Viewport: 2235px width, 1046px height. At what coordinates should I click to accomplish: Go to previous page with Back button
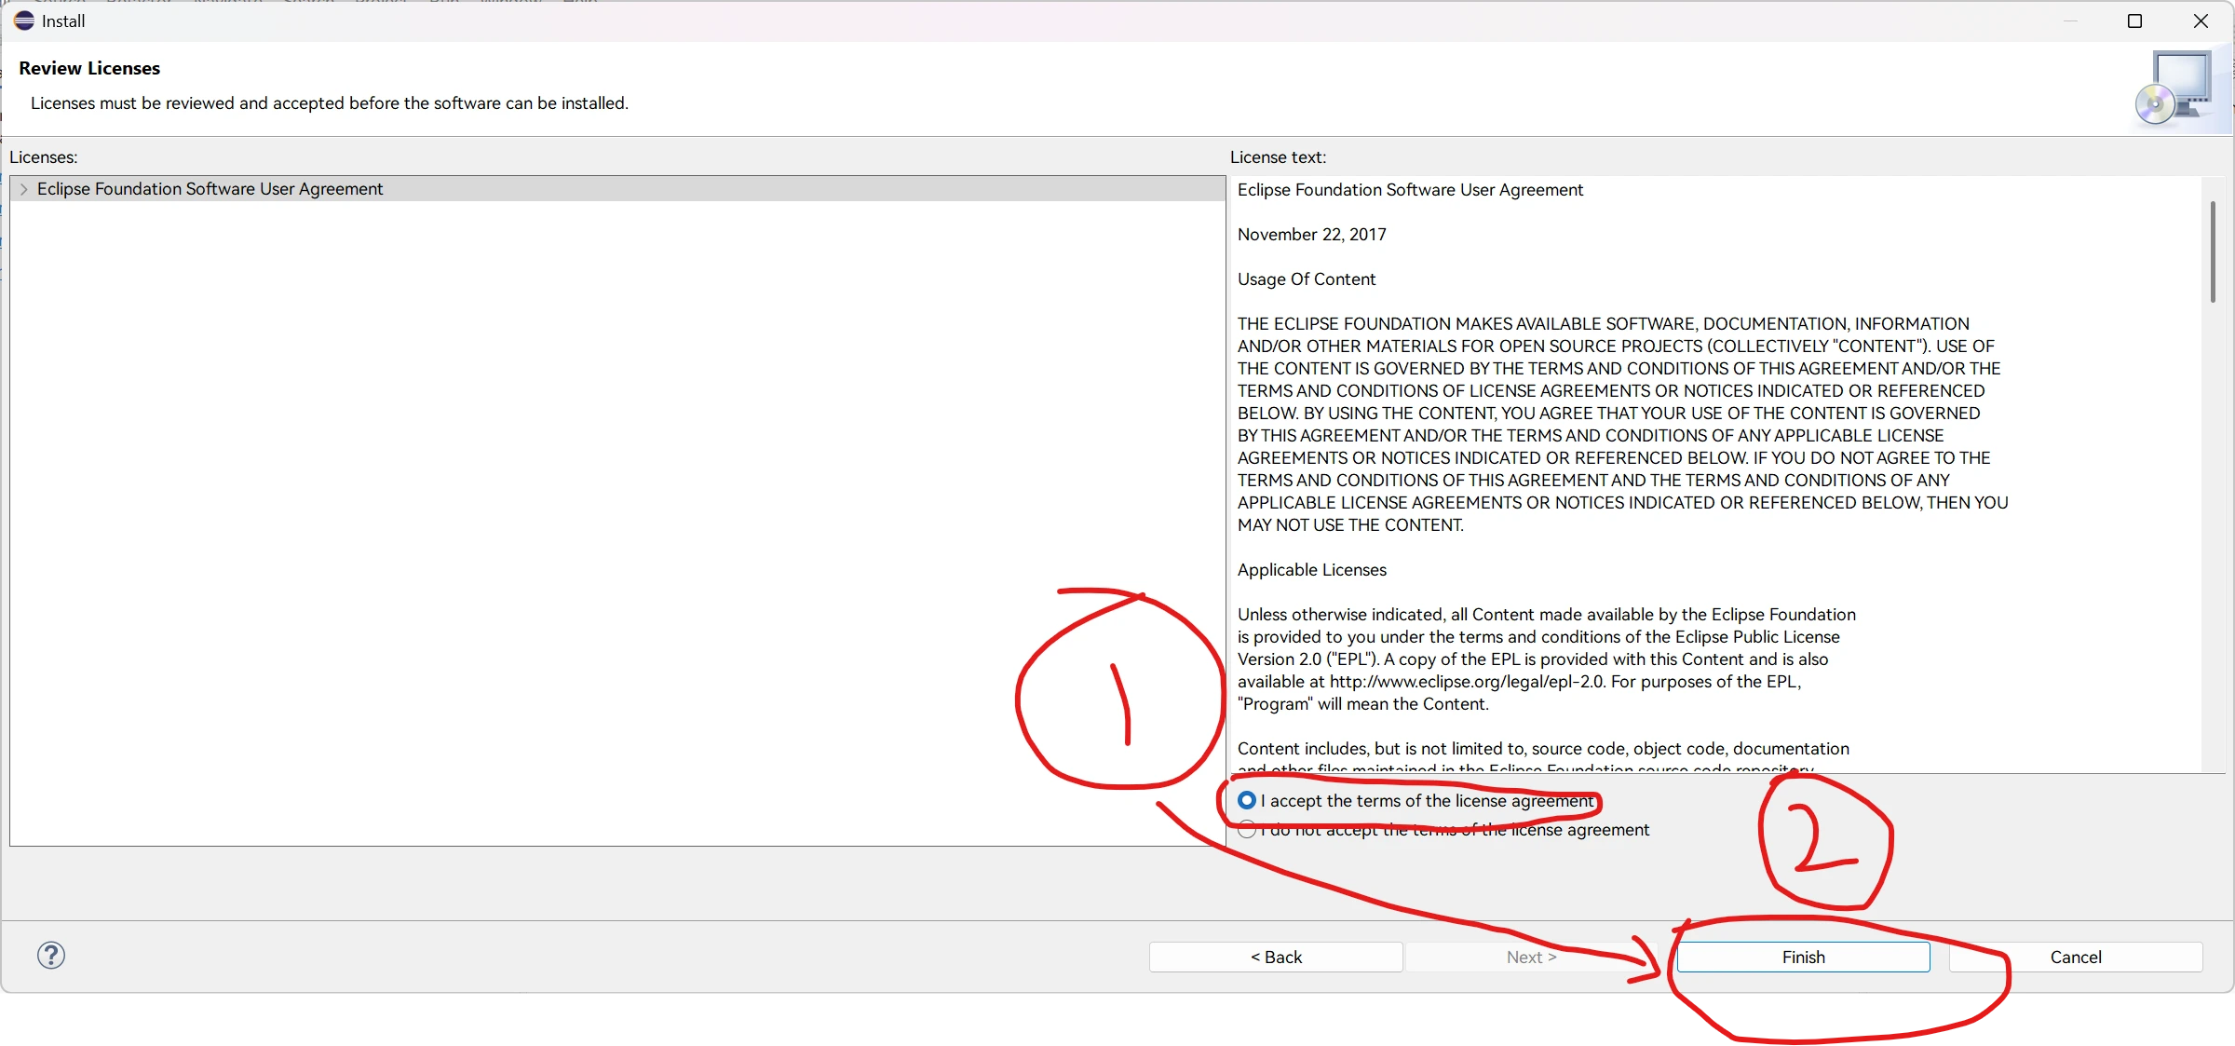(x=1276, y=957)
